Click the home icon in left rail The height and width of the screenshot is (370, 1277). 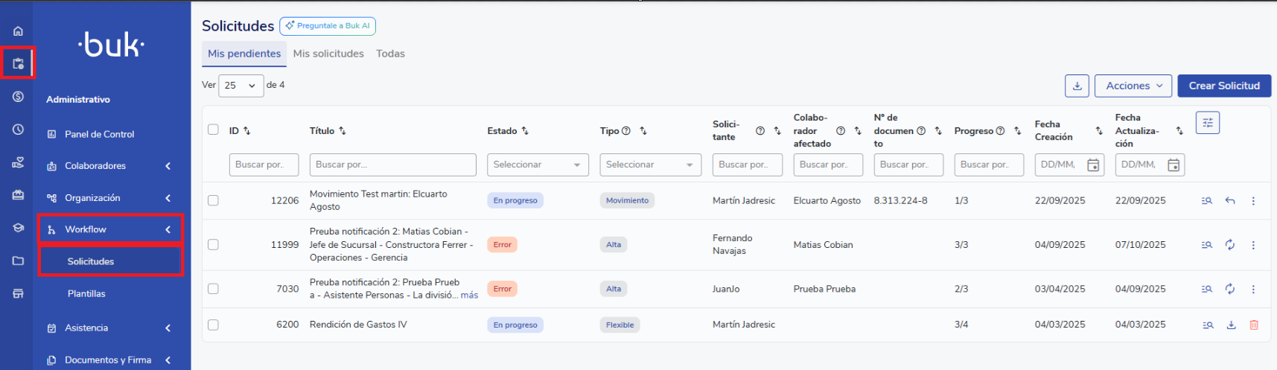pos(18,31)
